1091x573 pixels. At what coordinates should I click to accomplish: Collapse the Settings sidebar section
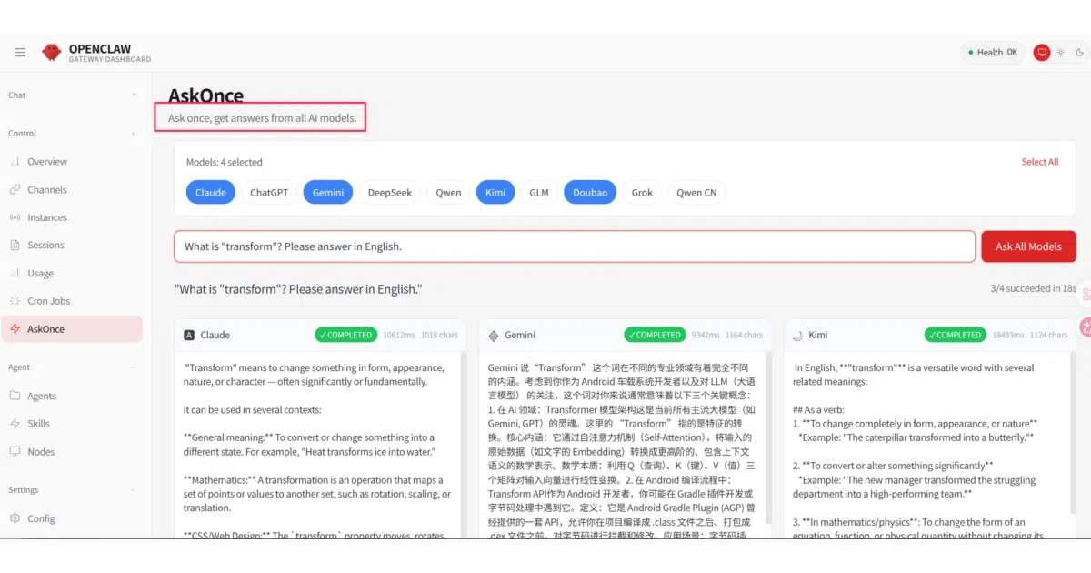tap(71, 490)
